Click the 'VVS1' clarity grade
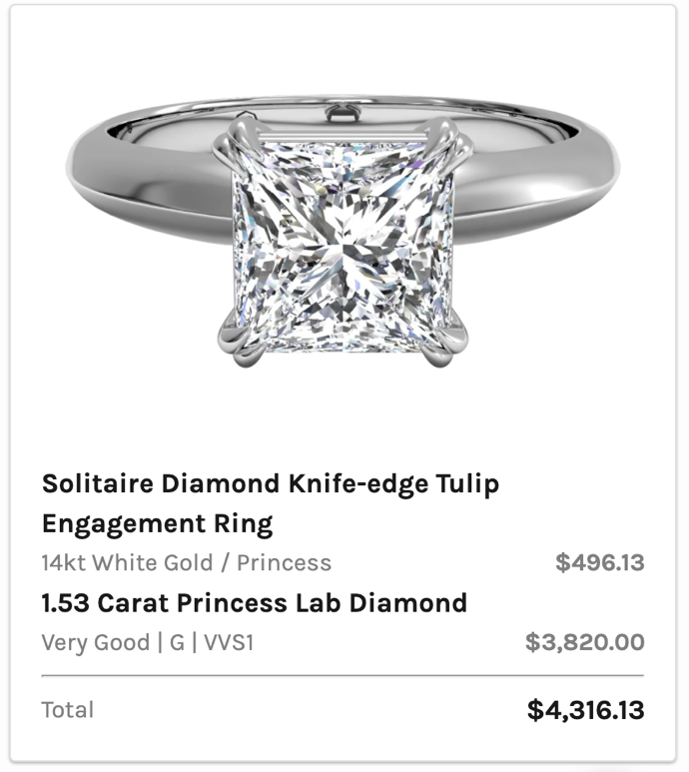Viewport: 689px width, 772px height. (229, 642)
